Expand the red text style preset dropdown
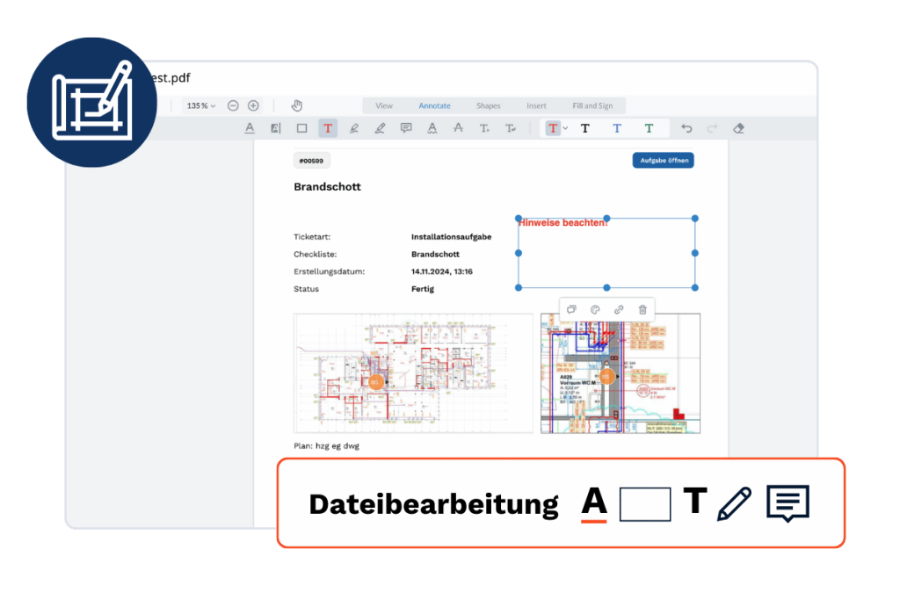The image size is (900, 600). [565, 128]
